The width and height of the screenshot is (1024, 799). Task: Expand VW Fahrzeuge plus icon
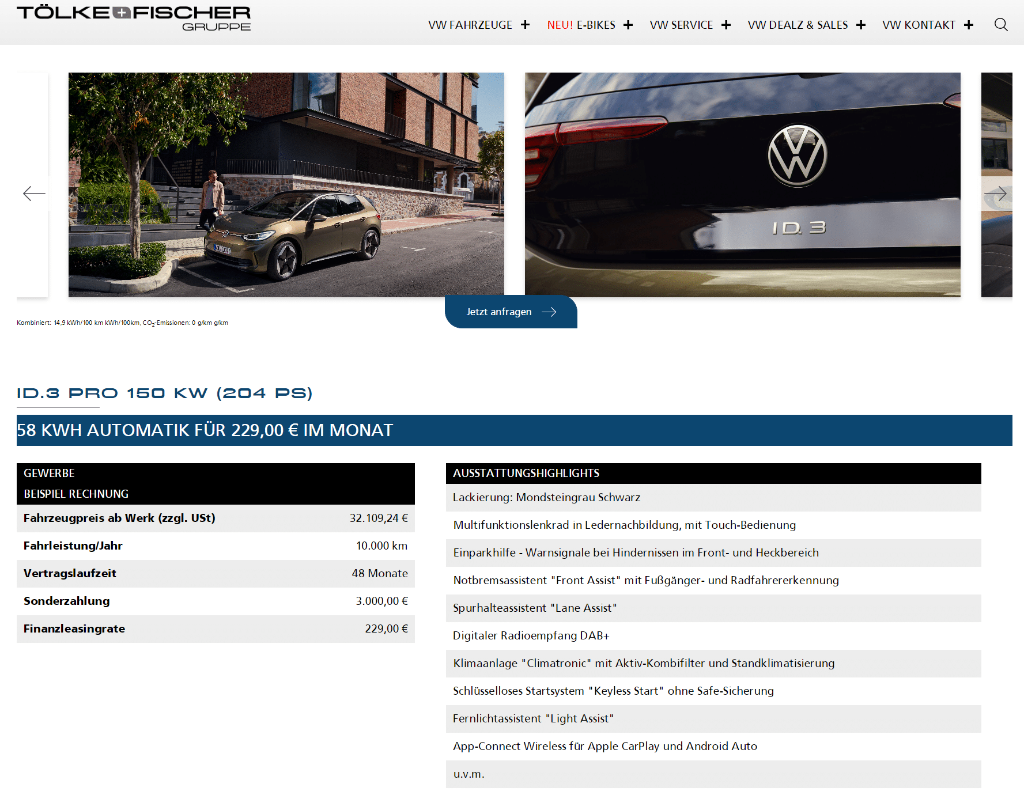pyautogui.click(x=525, y=25)
